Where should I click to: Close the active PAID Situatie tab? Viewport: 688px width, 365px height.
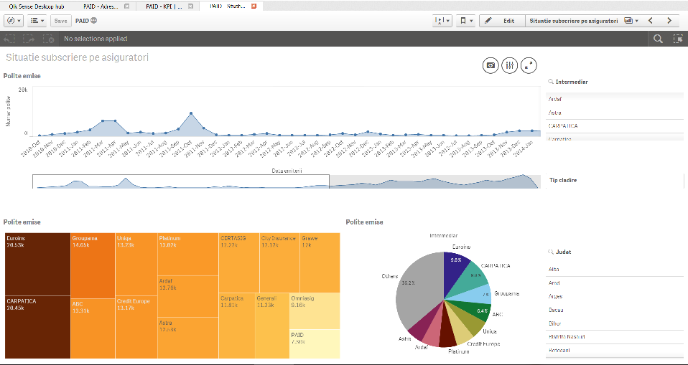click(x=254, y=6)
